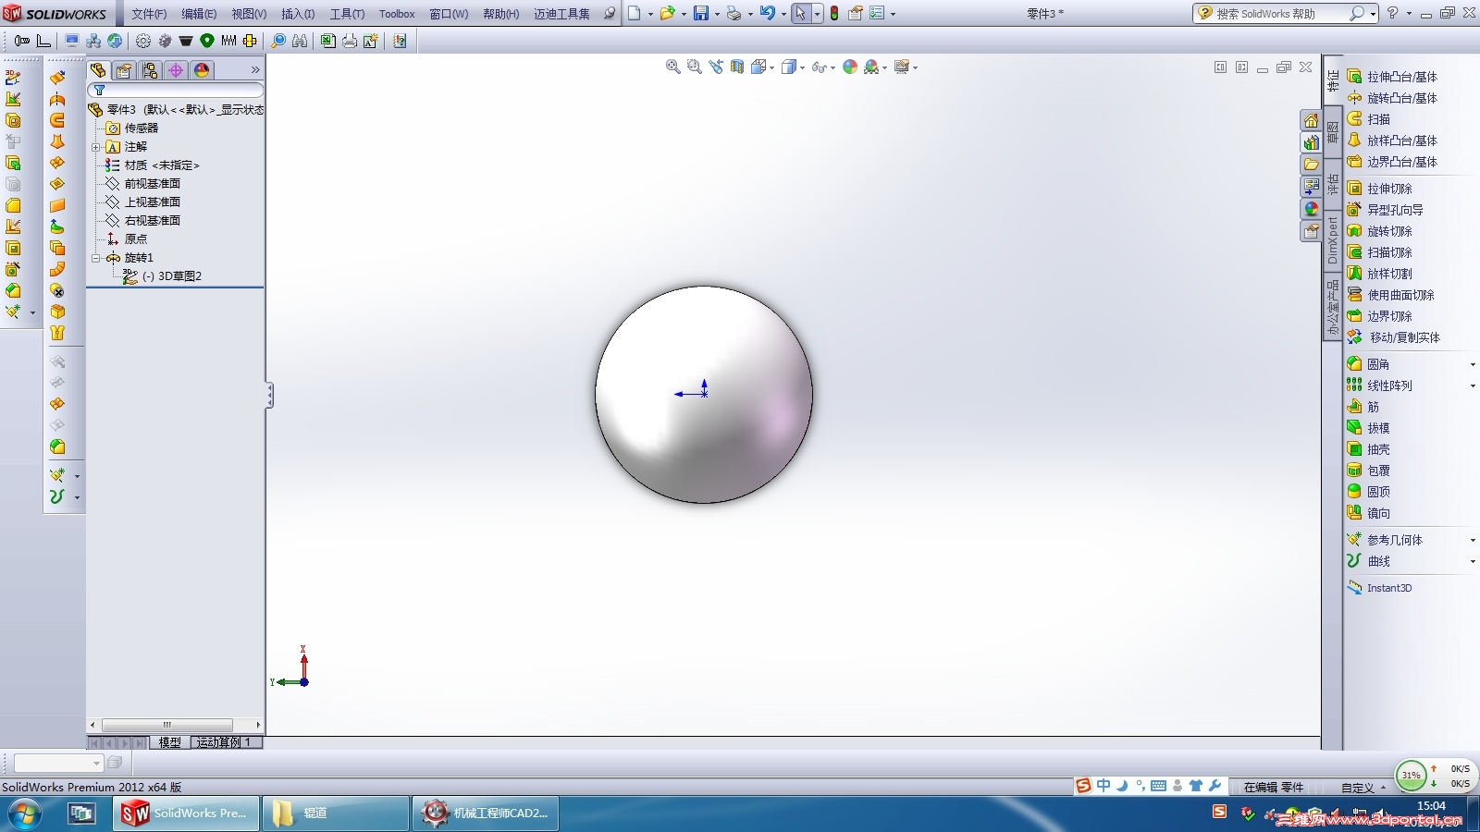Click the rebuild traffic light icon

[x=834, y=13]
